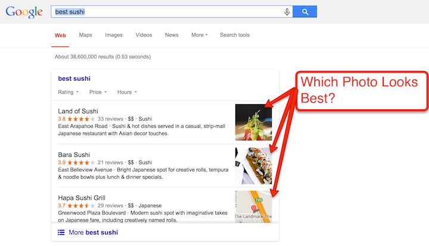Click the Bara Sushi rolls photo

[x=253, y=165]
